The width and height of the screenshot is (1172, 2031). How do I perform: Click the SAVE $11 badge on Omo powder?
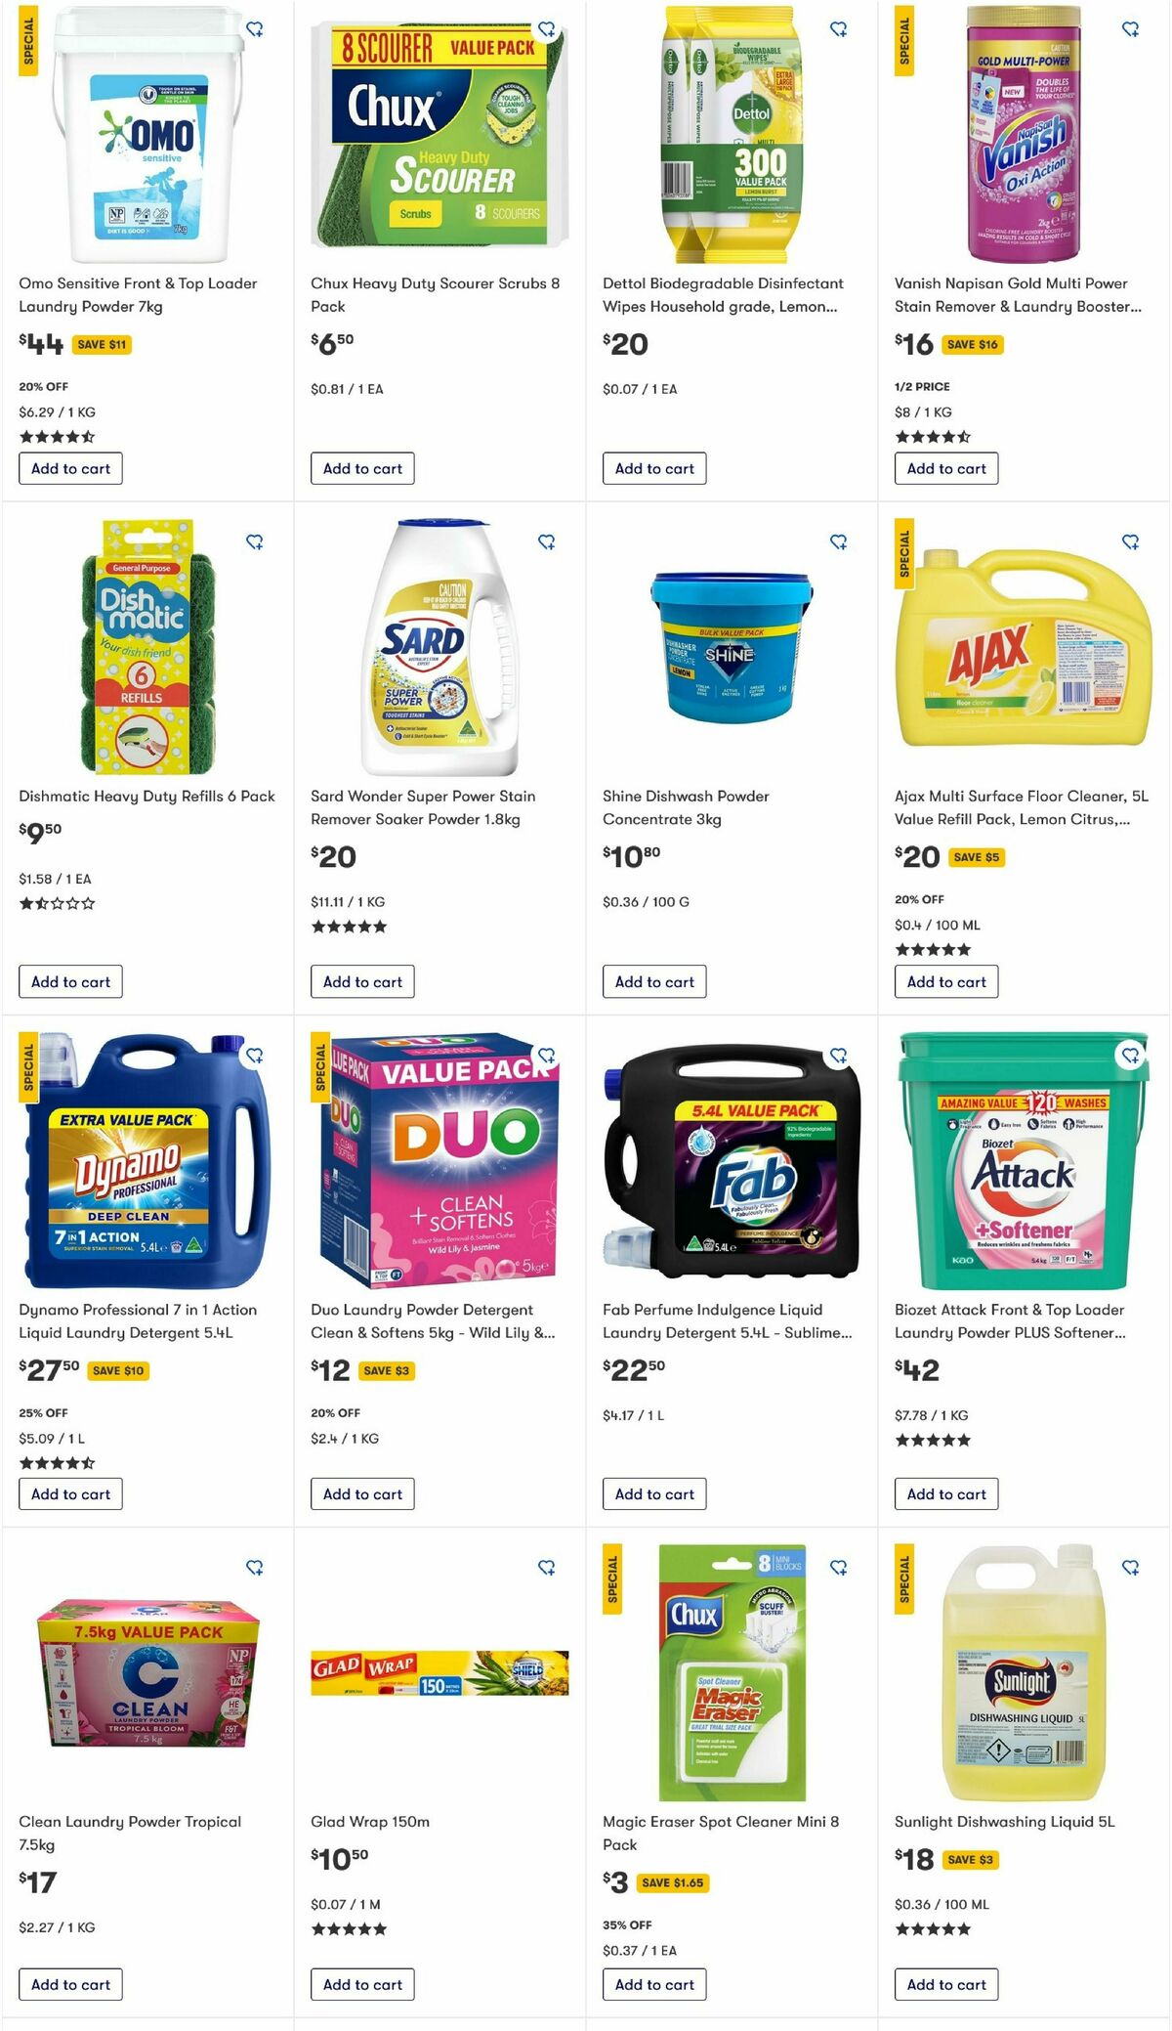tap(102, 344)
